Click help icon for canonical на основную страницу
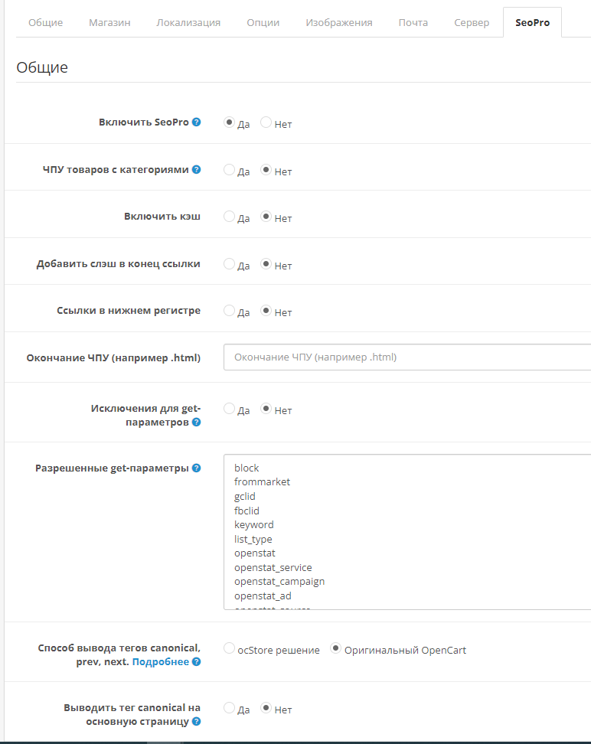The height and width of the screenshot is (744, 591). [x=197, y=721]
